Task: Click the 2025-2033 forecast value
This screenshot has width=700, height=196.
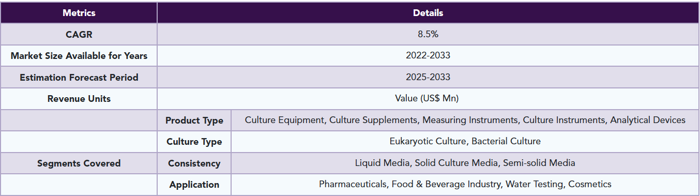Action: (428, 77)
